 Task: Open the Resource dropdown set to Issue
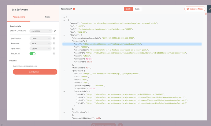pos(39,43)
